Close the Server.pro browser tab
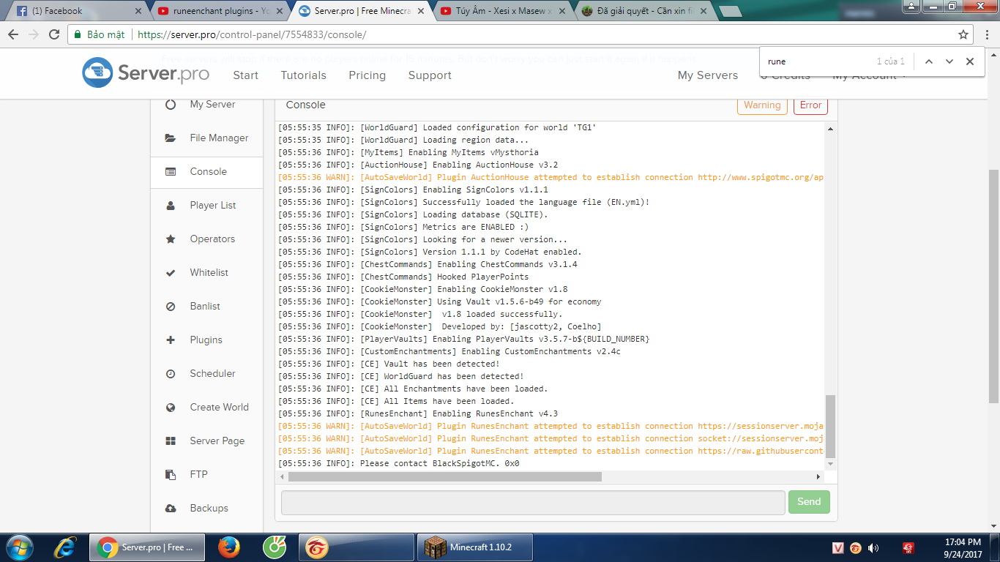The width and height of the screenshot is (1000, 562). [x=419, y=11]
